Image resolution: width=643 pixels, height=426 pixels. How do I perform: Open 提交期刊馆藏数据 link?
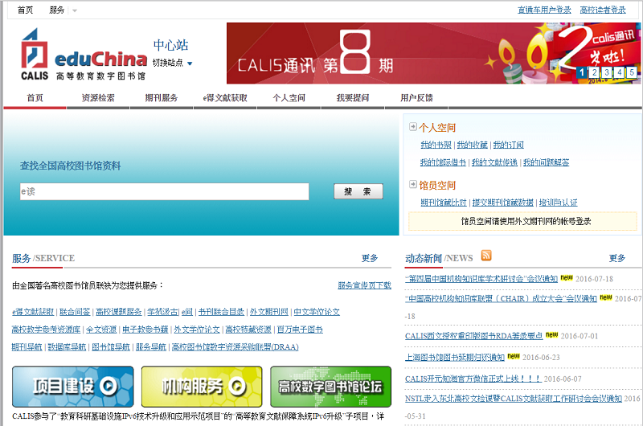(503, 202)
